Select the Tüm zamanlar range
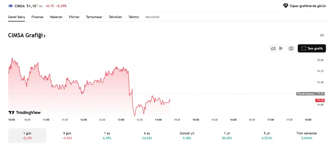The image size is (329, 145). click(307, 135)
